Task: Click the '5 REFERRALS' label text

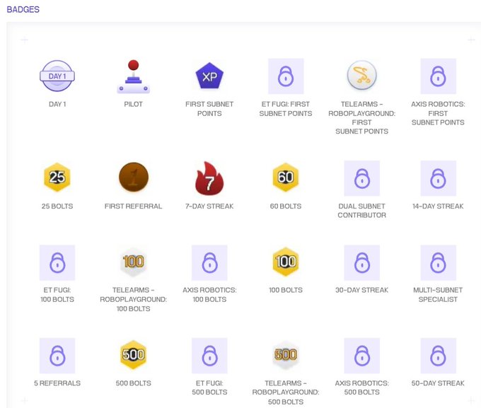Action: (x=57, y=383)
